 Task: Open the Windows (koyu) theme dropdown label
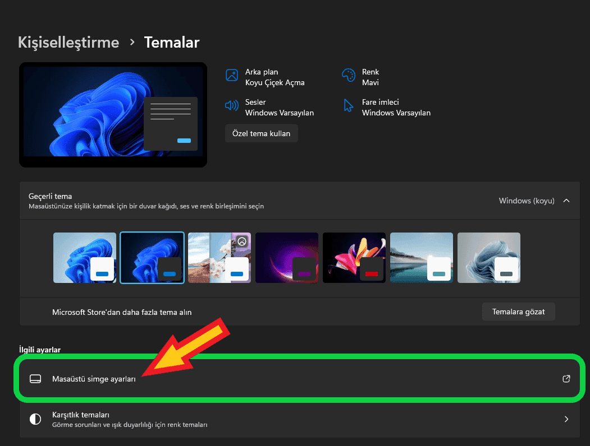point(526,201)
